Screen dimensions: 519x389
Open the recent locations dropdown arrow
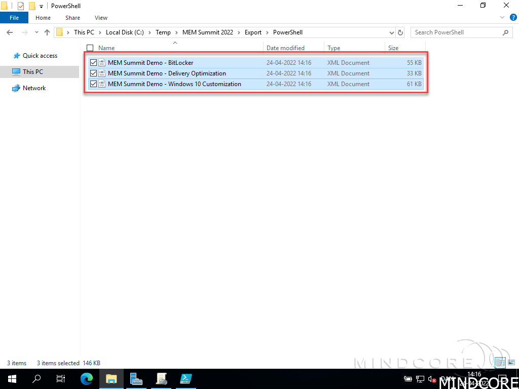[x=36, y=32]
